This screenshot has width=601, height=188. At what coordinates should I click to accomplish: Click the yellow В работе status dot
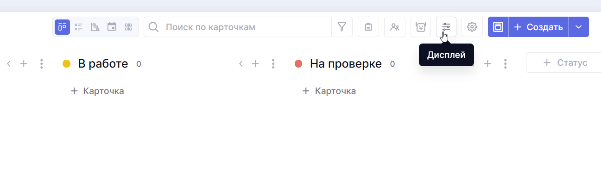(66, 64)
